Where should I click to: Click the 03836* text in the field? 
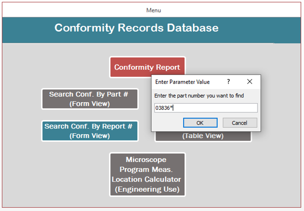[x=164, y=108]
